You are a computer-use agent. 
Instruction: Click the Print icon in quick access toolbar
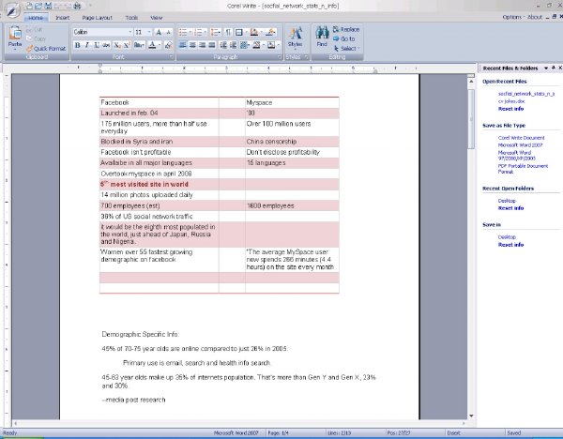pyautogui.click(x=77, y=6)
